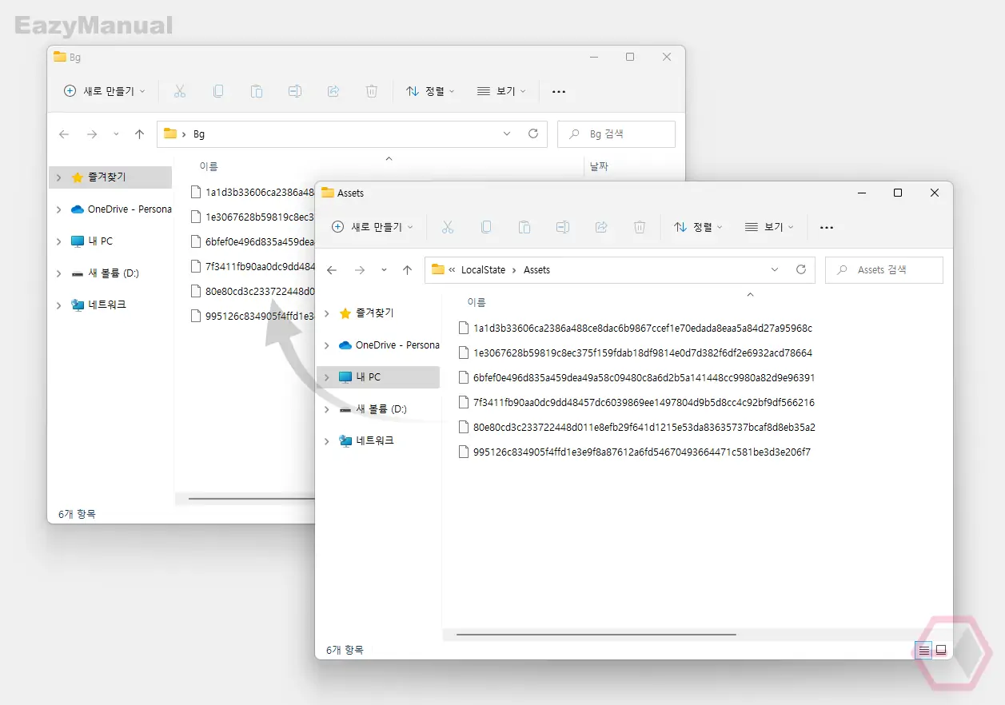The image size is (1005, 705).
Task: Select 내 PC in Assets window sidebar
Action: click(x=378, y=377)
